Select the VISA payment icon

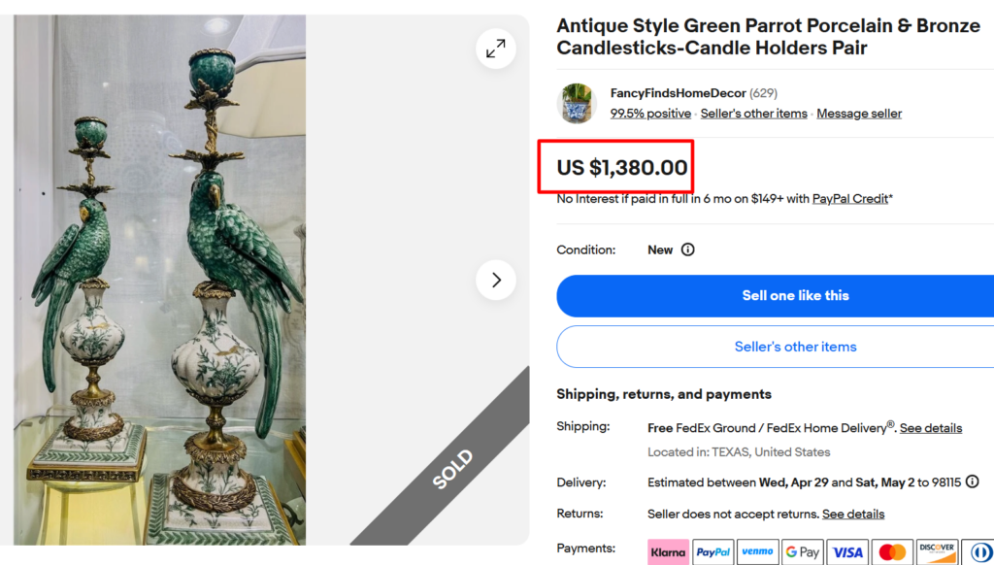(x=846, y=551)
